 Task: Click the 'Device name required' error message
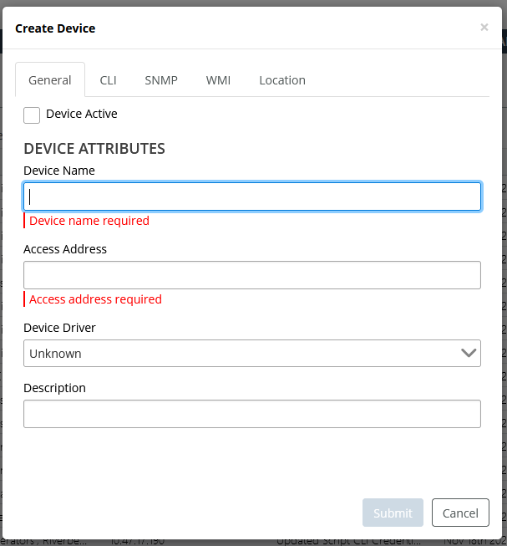(89, 221)
